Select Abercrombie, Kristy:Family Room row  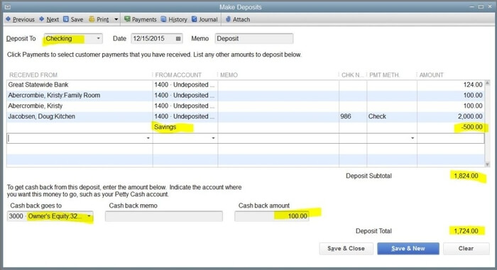(x=246, y=95)
